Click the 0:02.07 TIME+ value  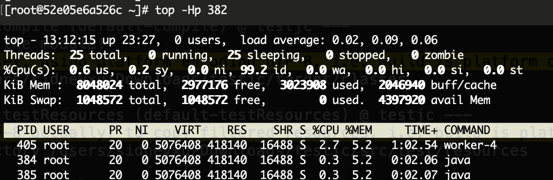[415, 175]
